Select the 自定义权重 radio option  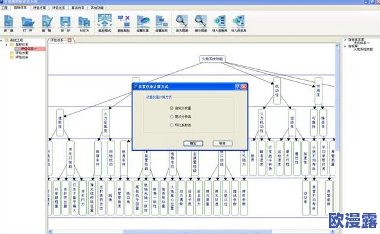coord(171,108)
